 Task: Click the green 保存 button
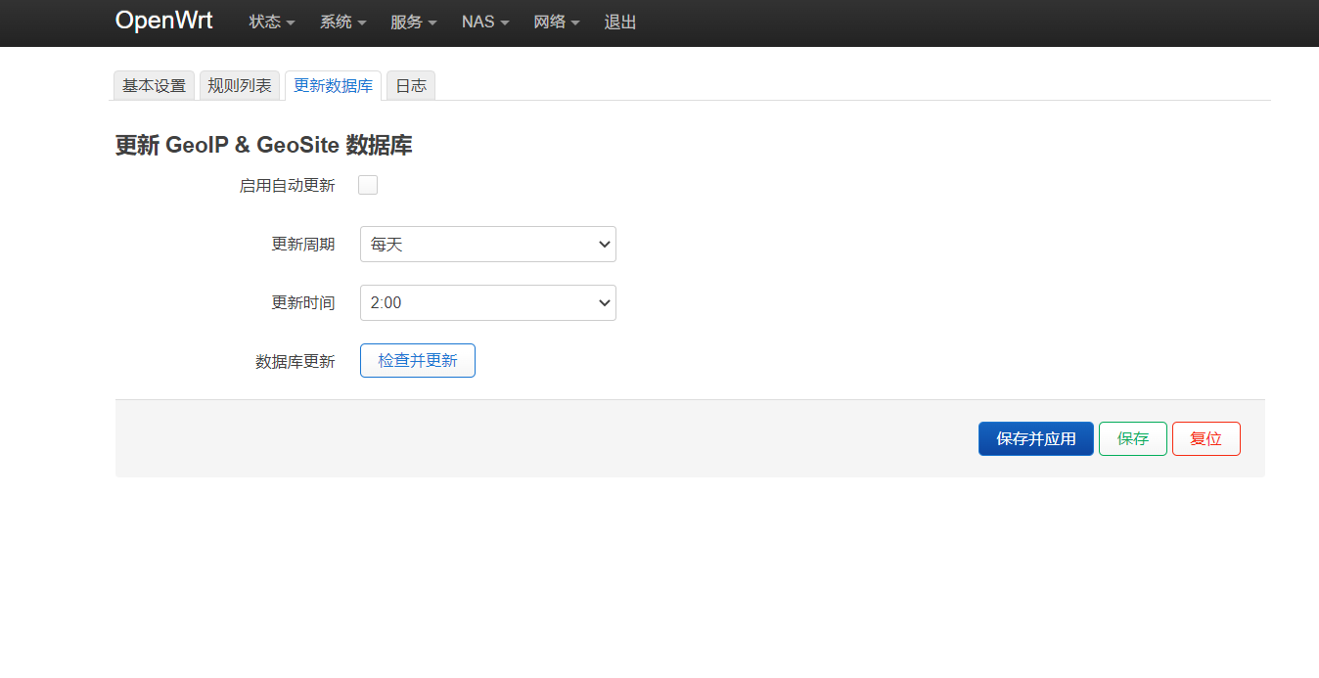point(1132,438)
